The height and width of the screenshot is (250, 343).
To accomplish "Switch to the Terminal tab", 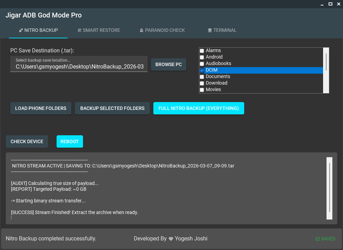I will pos(222,30).
